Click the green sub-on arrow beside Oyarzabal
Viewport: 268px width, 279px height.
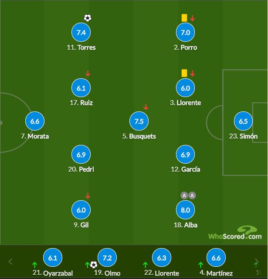click(x=35, y=265)
